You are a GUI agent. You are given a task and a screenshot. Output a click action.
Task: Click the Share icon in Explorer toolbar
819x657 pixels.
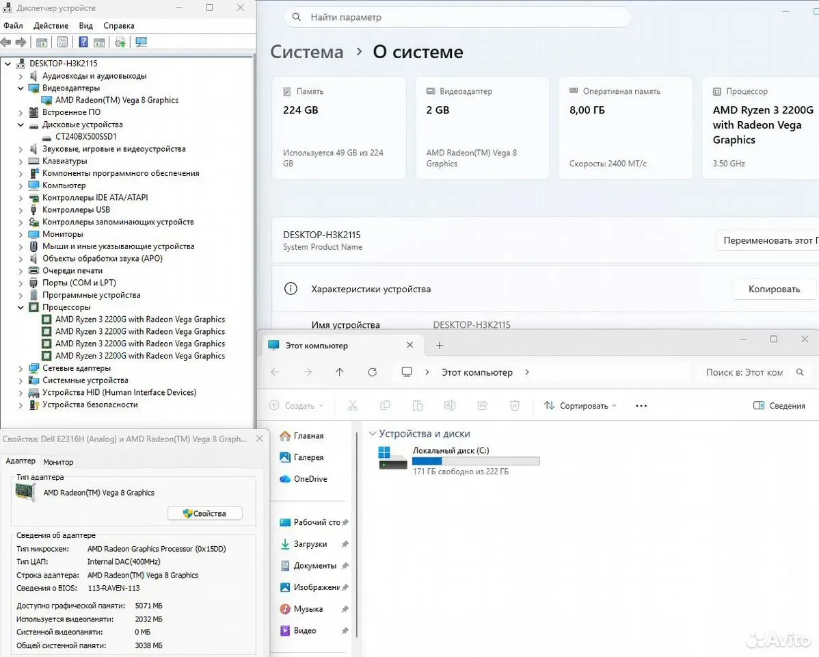click(483, 405)
